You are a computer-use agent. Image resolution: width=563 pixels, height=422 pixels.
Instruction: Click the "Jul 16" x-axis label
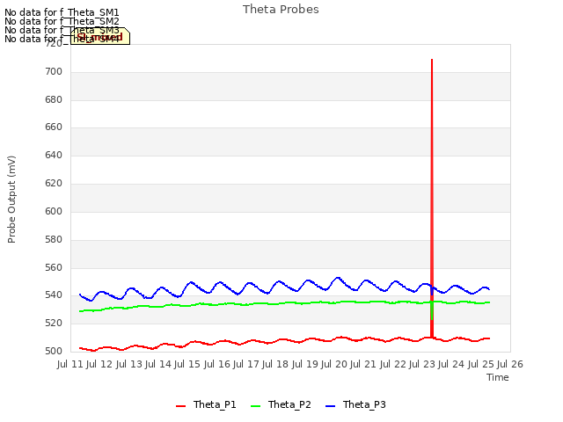pyautogui.click(x=217, y=364)
